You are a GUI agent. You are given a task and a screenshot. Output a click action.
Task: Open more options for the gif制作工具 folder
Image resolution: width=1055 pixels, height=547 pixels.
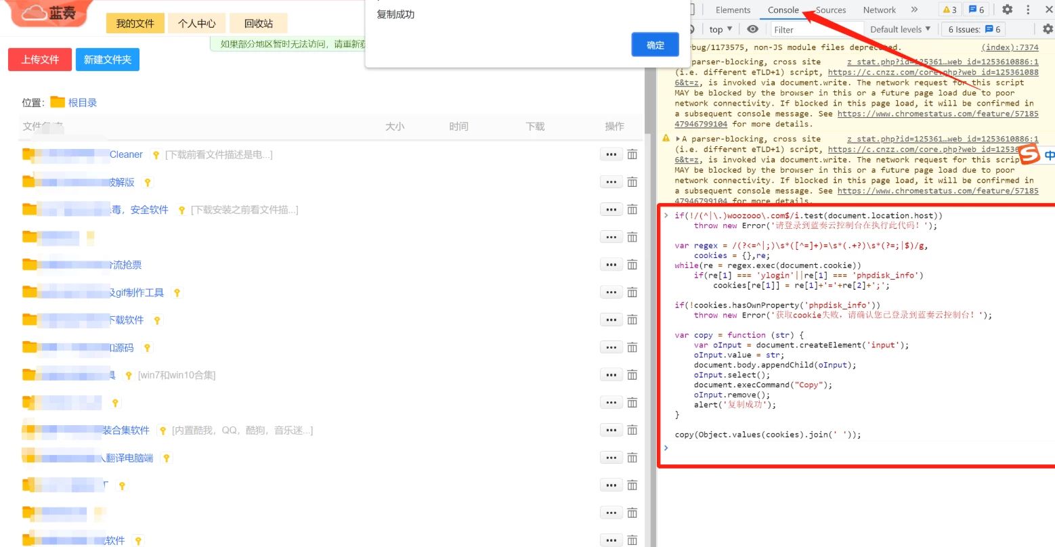click(x=611, y=292)
